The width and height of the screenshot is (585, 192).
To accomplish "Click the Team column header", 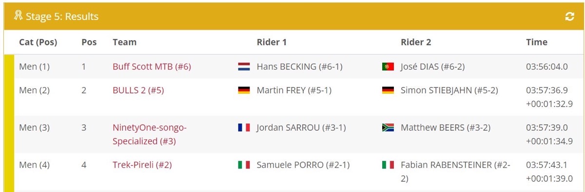I will click(124, 42).
